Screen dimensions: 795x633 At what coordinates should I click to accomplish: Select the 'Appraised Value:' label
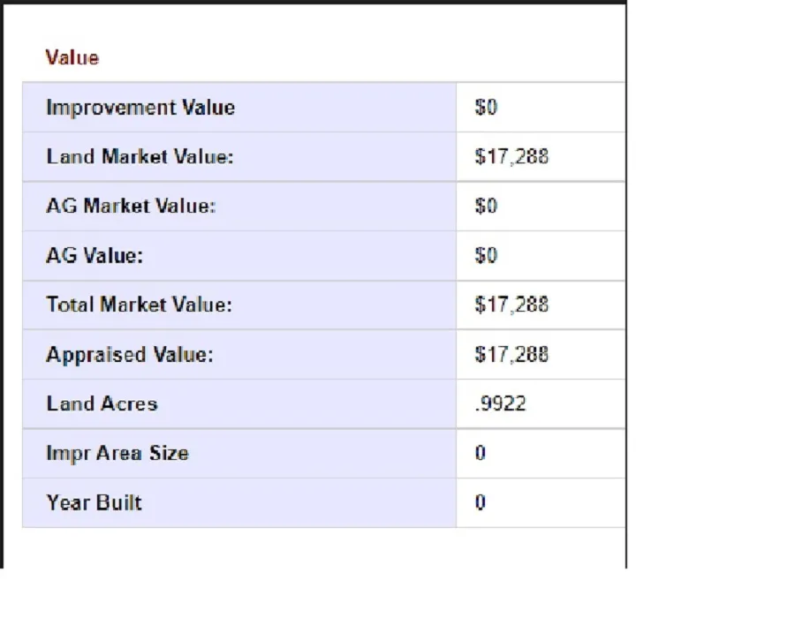tap(130, 355)
